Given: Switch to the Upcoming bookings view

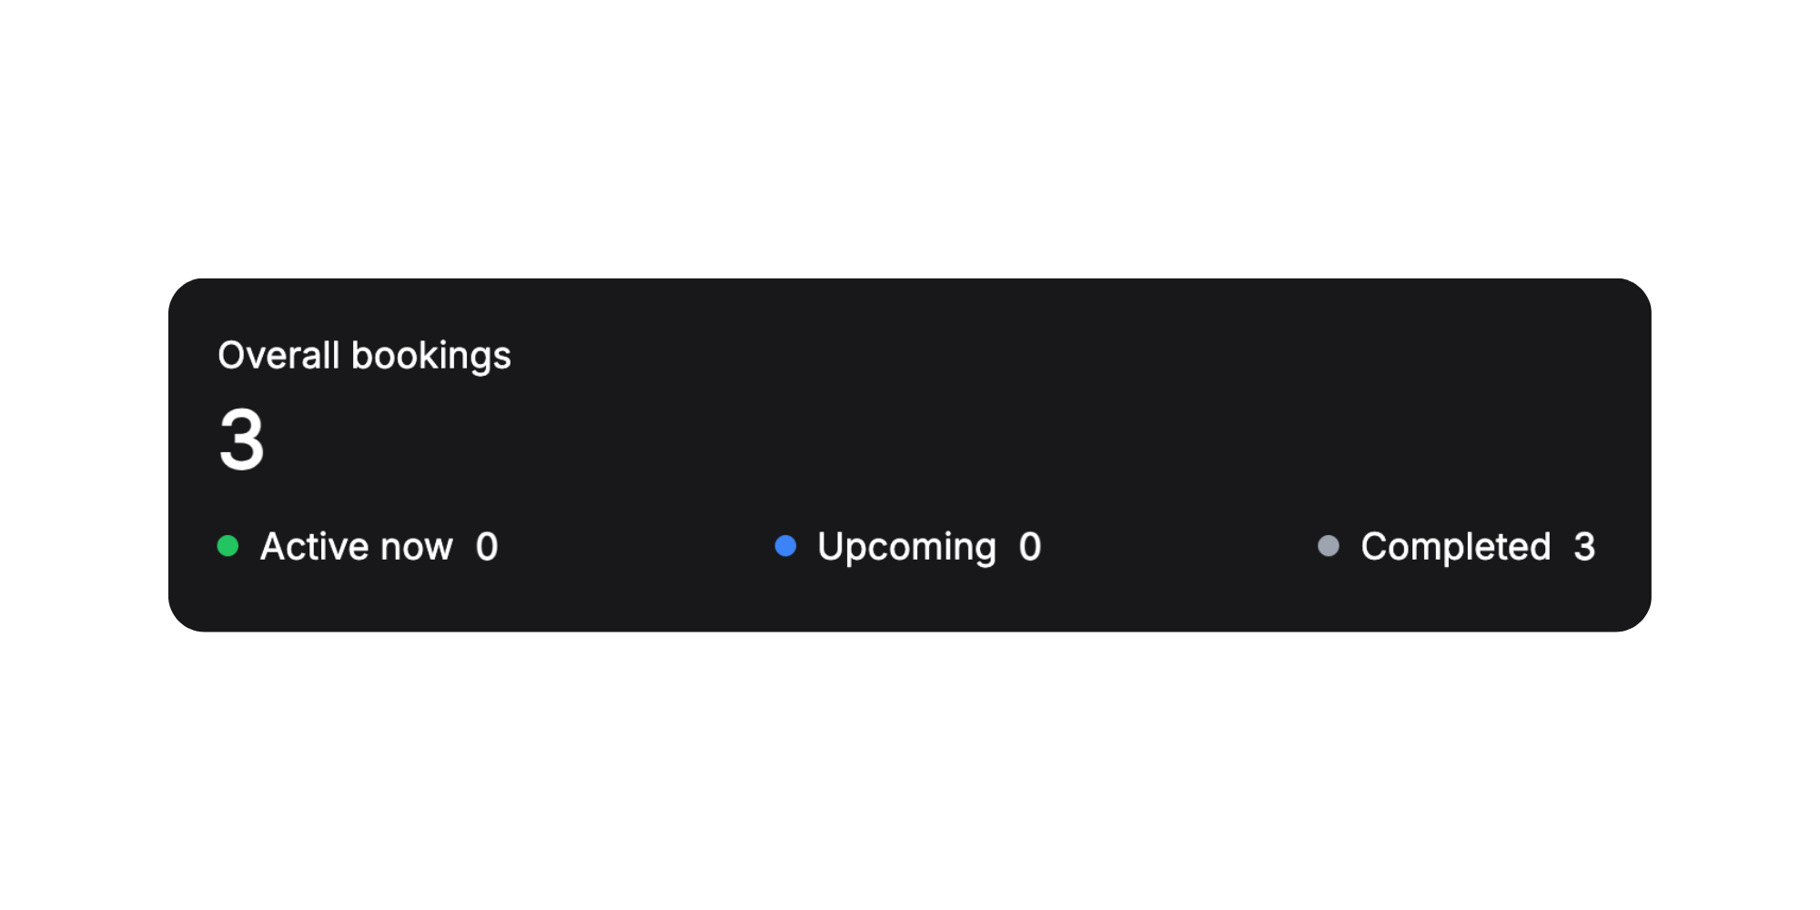Looking at the screenshot, I should pos(905,546).
